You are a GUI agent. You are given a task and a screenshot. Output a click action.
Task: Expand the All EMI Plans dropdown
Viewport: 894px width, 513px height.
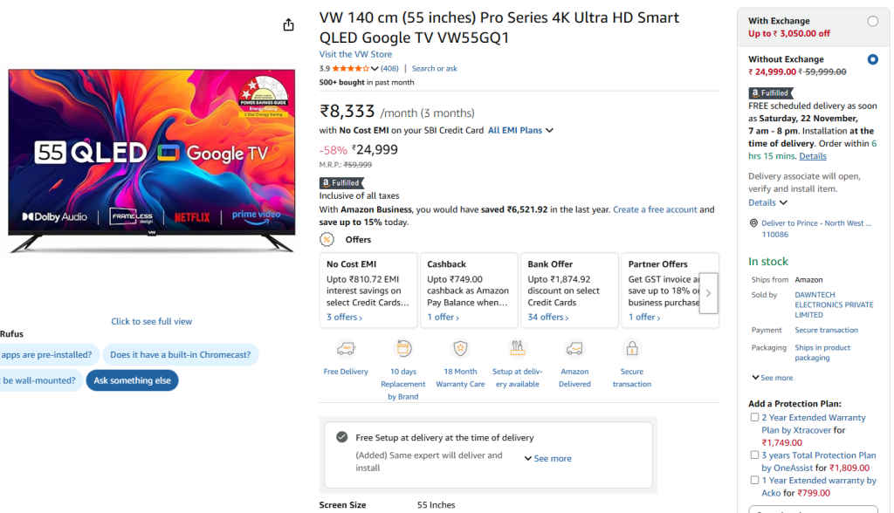(519, 129)
